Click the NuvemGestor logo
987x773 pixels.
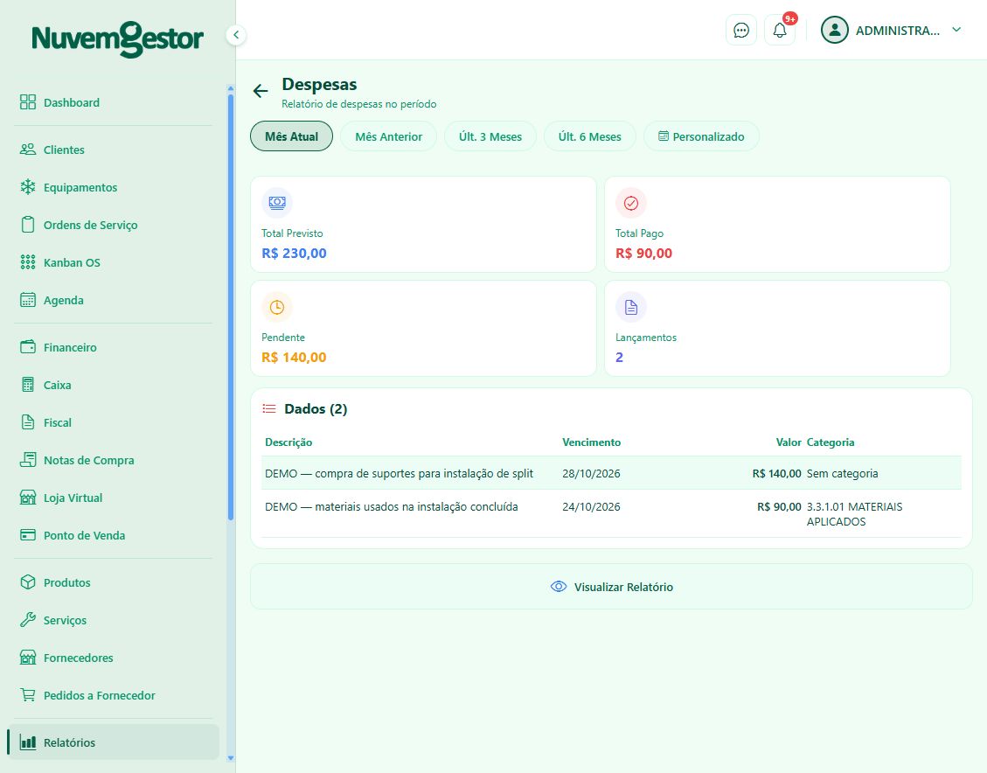pos(118,39)
